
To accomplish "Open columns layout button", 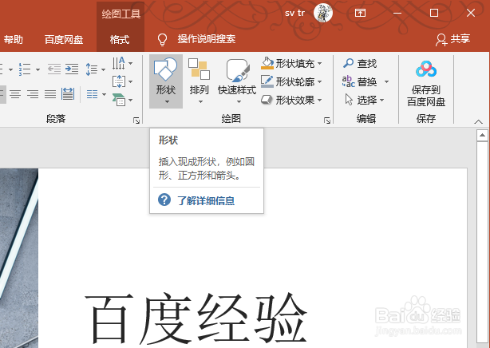I will point(93,94).
